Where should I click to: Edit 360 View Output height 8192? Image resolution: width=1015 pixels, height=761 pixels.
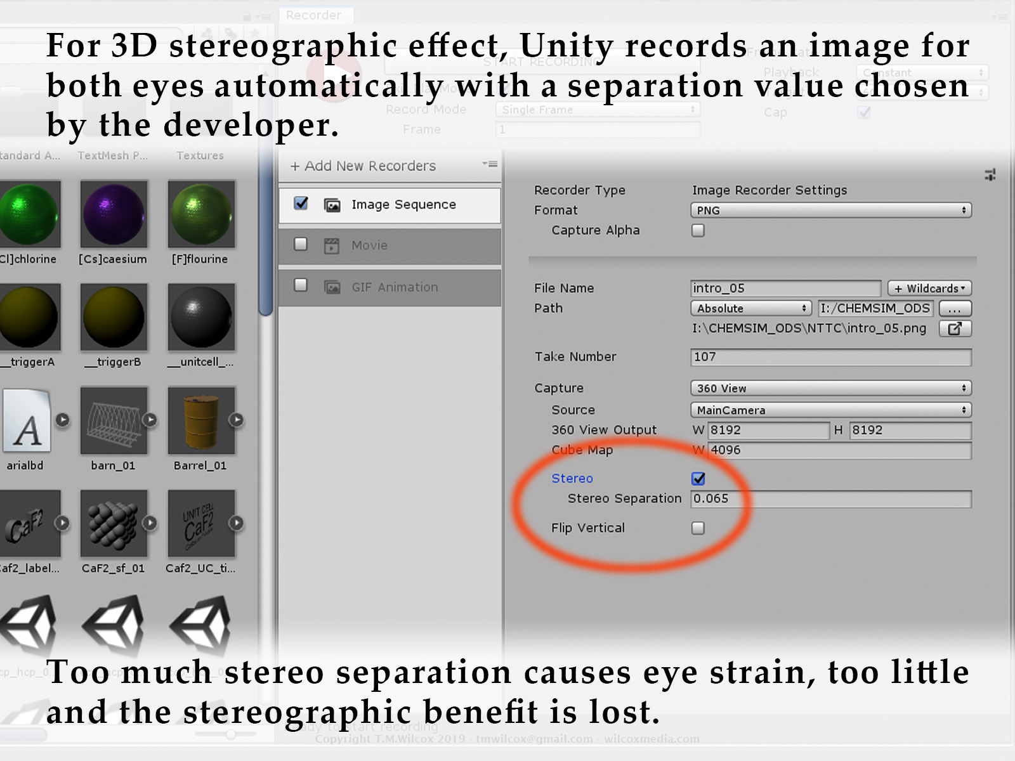point(910,430)
